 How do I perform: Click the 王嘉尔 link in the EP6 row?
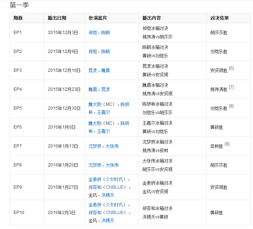tap(103, 131)
